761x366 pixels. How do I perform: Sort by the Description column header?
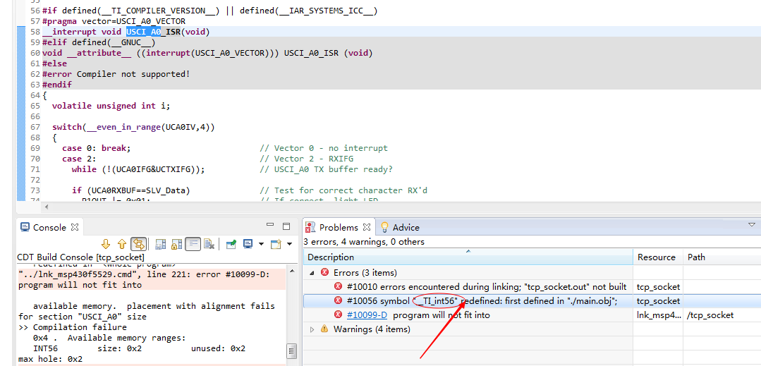click(x=468, y=257)
